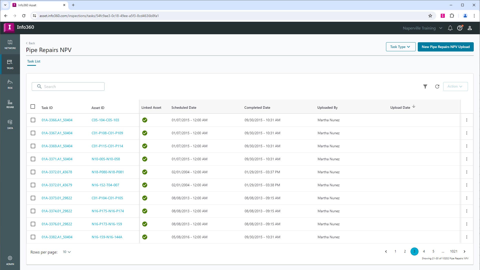Tick checkbox for task 01A-3382.A1_50404
This screenshot has width=480, height=270.
pos(33,237)
